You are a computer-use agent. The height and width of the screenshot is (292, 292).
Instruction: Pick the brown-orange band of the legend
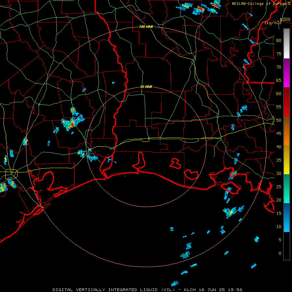tap(286, 130)
